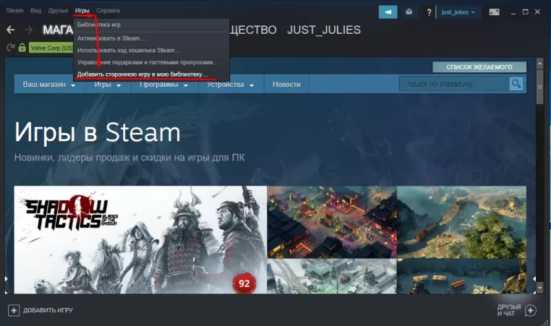551x326 pixels.
Task: Reload the store page using refresh icon
Action: click(x=10, y=47)
